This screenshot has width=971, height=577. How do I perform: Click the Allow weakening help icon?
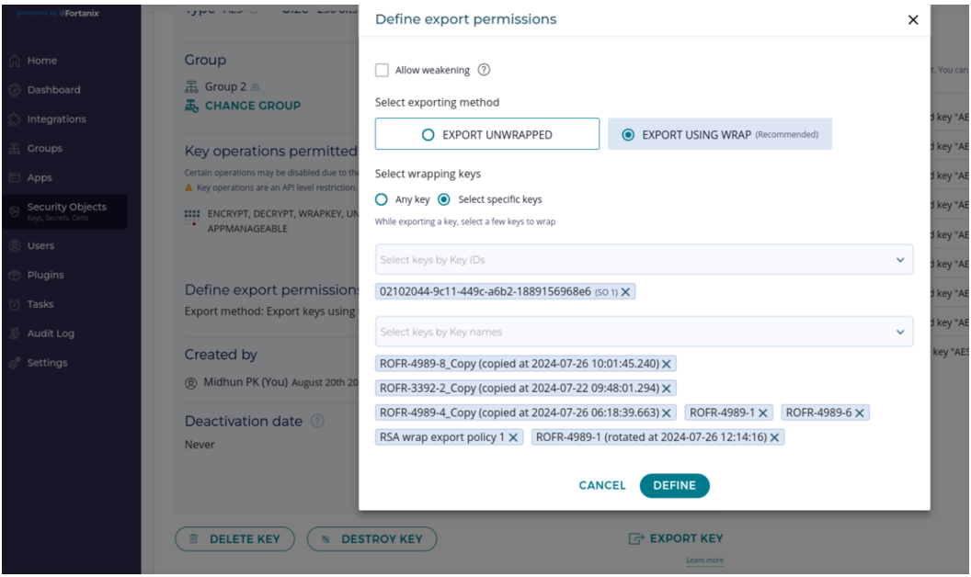[x=484, y=70]
